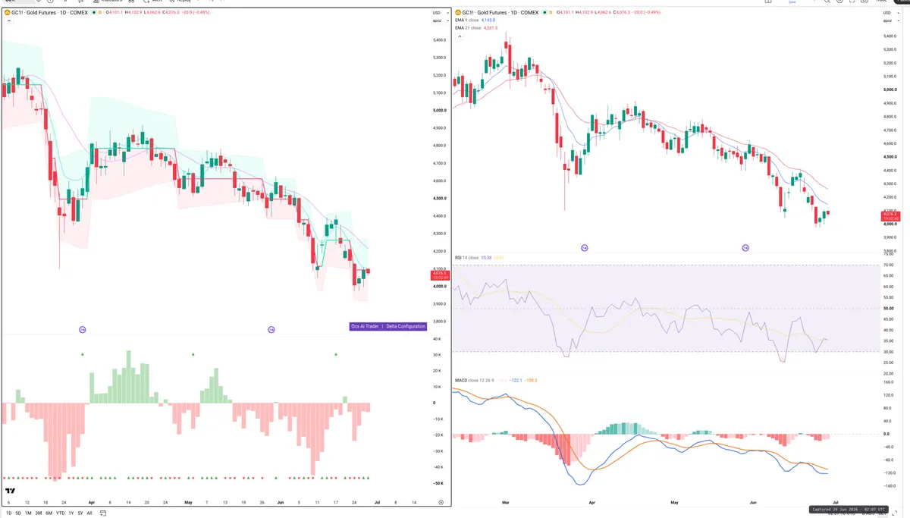Select the MACD close 12 26 9 legend
Image resolution: width=910 pixels, height=518 pixels.
click(474, 379)
